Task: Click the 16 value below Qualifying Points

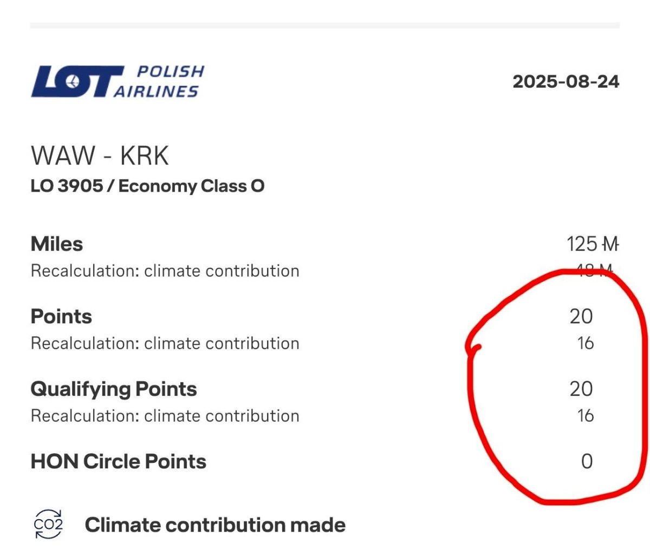Action: click(585, 416)
